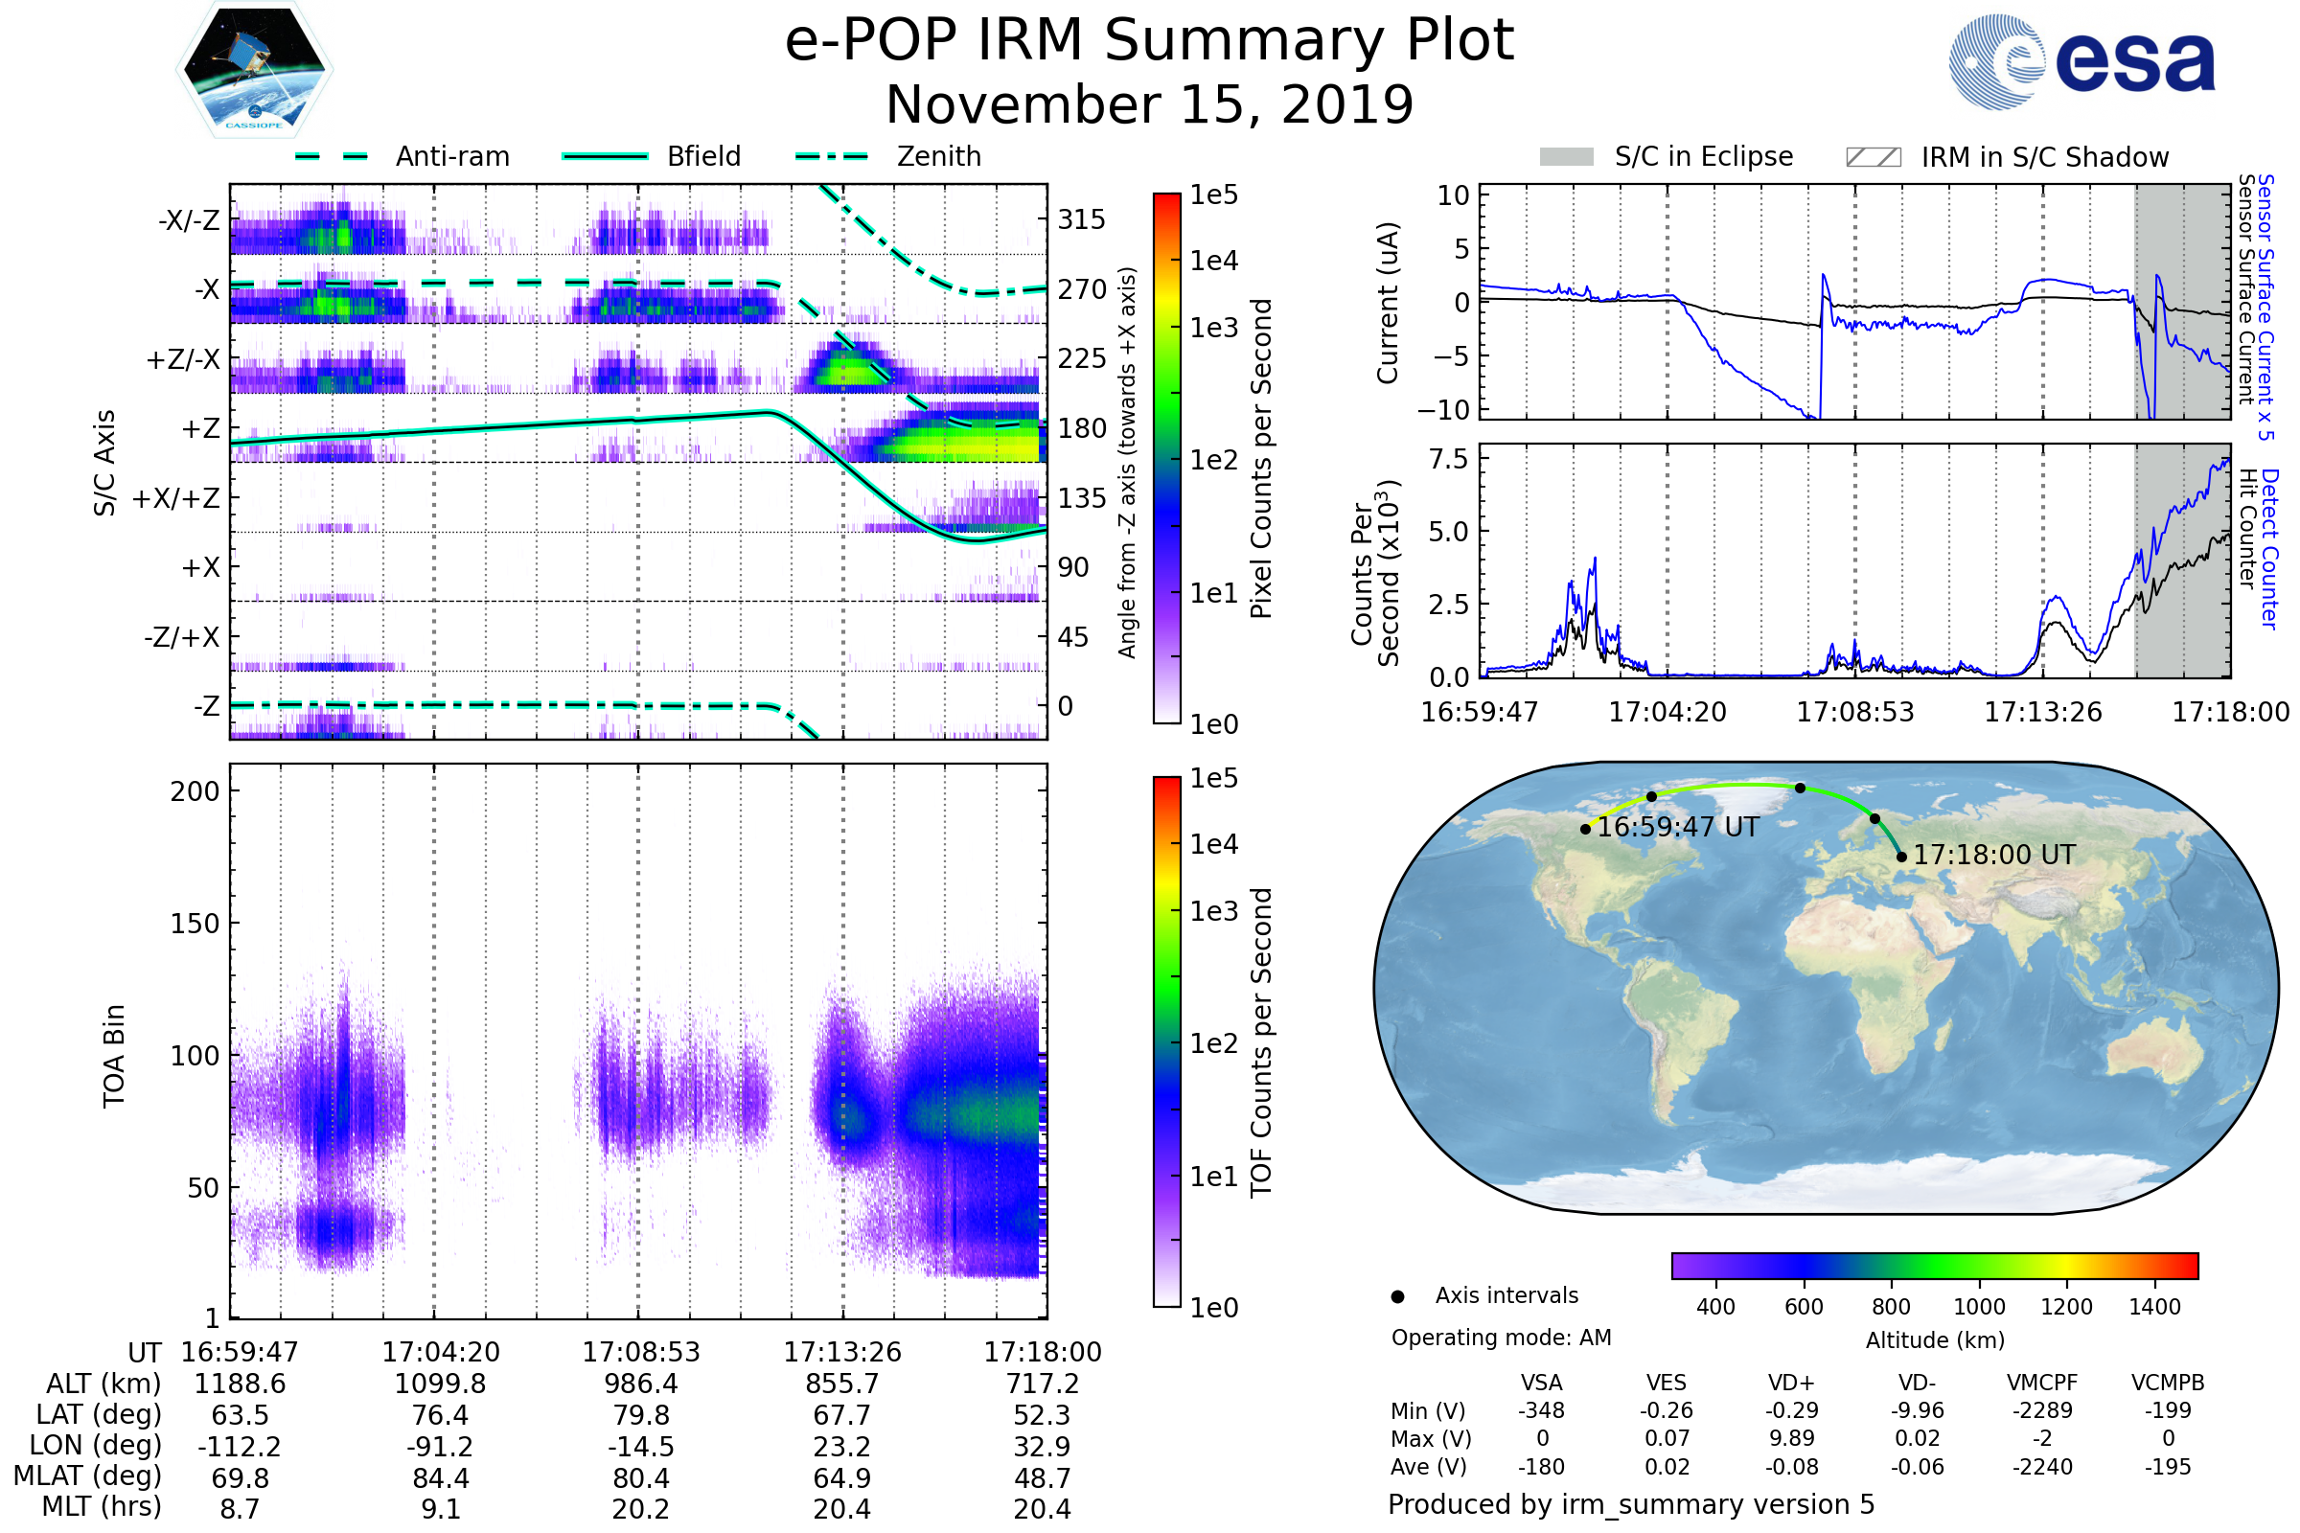Click the Operating mode: AM label
This screenshot has width=2300, height=1533.
1501,1338
